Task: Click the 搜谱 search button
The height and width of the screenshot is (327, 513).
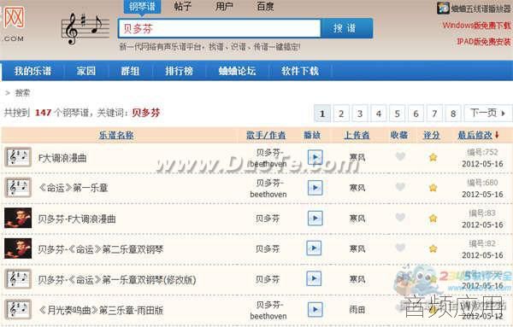Action: 347,28
